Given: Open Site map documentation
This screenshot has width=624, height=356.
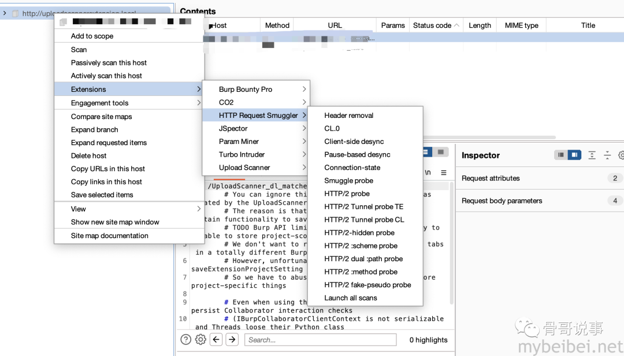Looking at the screenshot, I should 129,235.
